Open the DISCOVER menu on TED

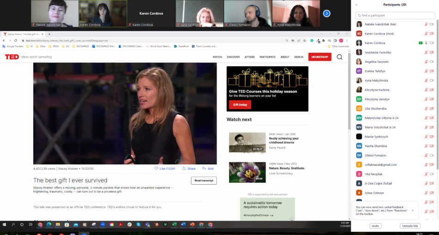[233, 57]
